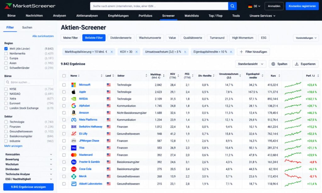Focus the Börse suchen input
Viewport: 322px width, 193px height.
[29, 82]
